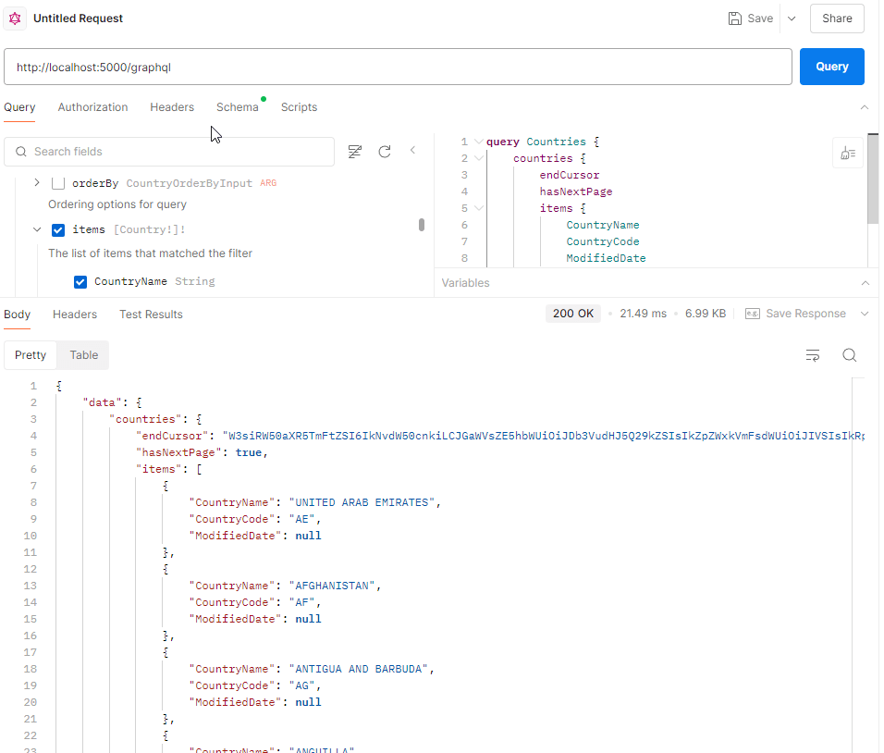Expand the orderBy argument tree node
This screenshot has height=753, width=884.
pyautogui.click(x=37, y=183)
